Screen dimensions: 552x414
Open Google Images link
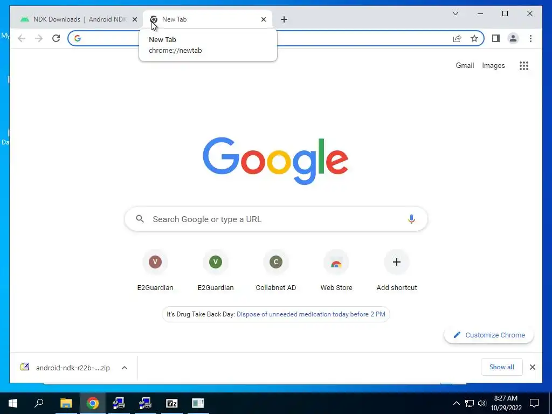click(493, 65)
